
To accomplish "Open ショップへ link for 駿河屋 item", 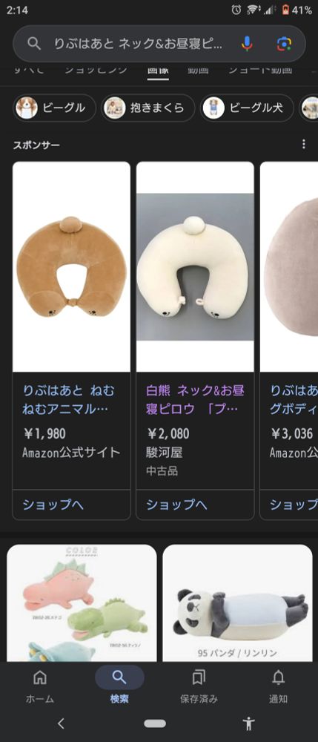I will 176,505.
